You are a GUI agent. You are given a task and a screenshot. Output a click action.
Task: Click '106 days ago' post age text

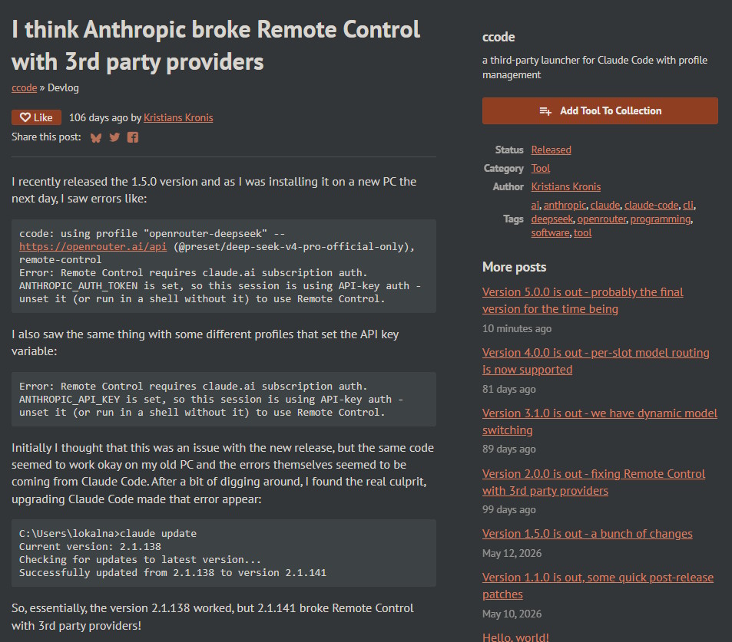coord(98,117)
